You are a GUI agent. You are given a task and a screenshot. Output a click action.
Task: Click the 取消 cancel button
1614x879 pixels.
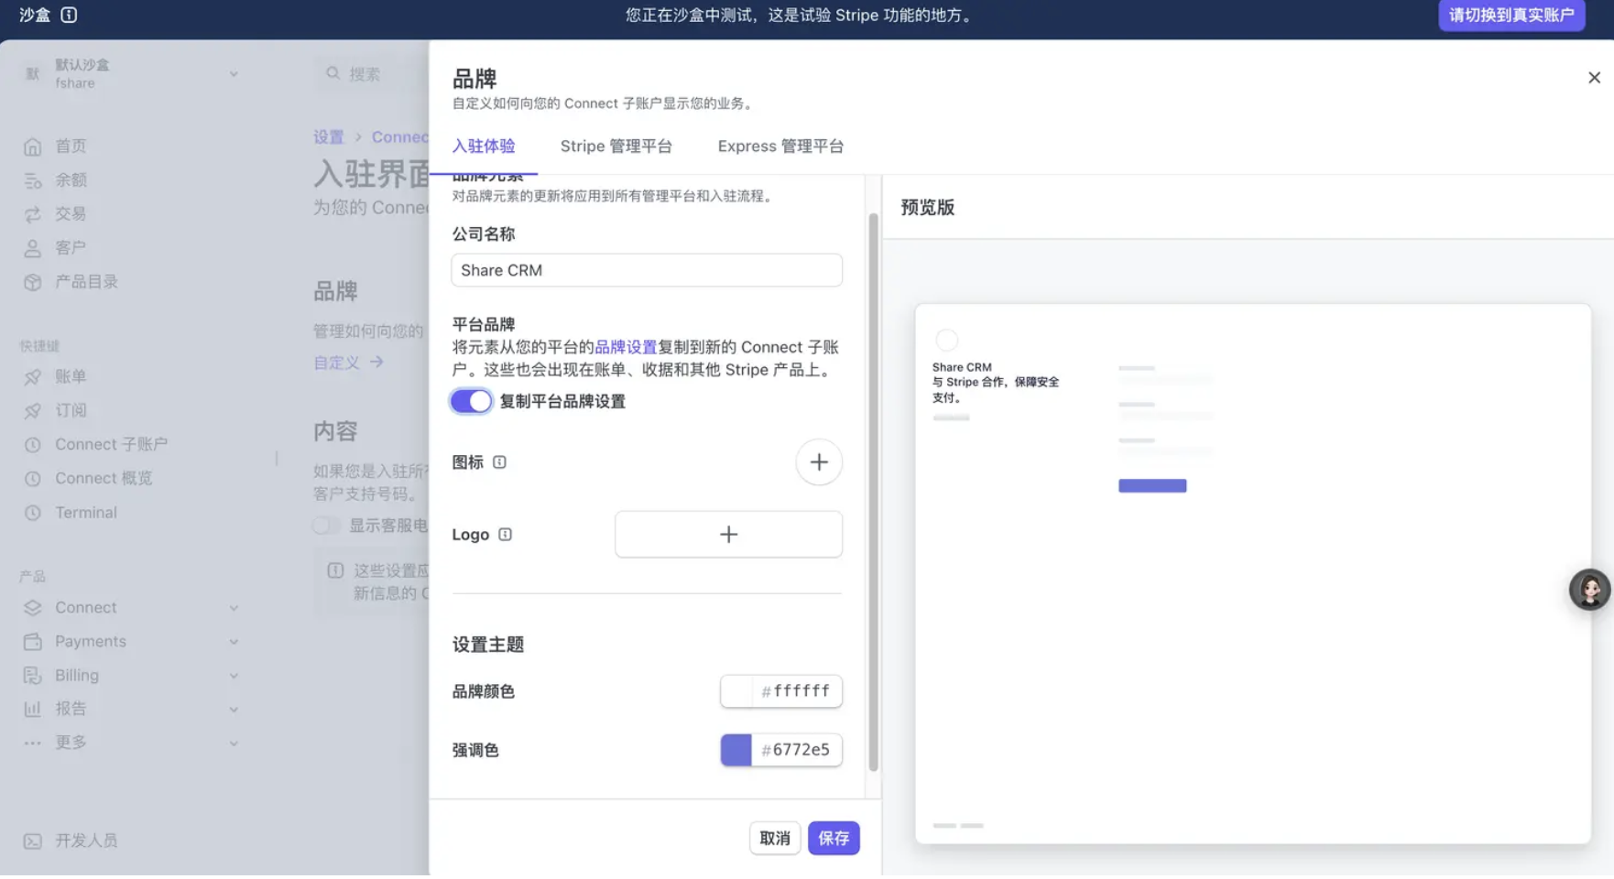click(775, 838)
